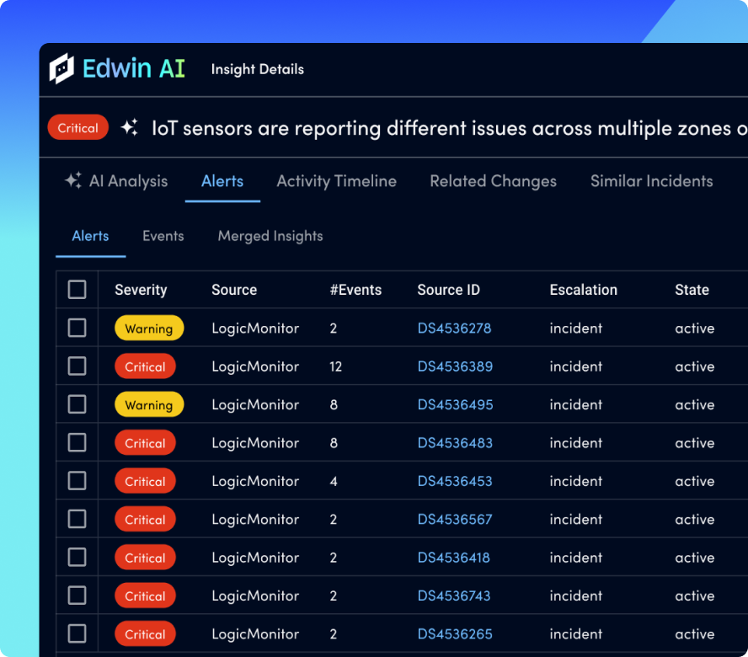Select the checkbox for the DS4536453 alert
748x657 pixels.
point(77,481)
